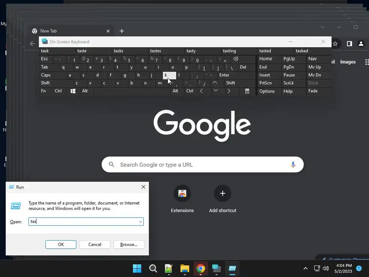Tap the Del key on keyboard
Image resolution: width=369 pixels, height=277 pixels.
pyautogui.click(x=247, y=67)
